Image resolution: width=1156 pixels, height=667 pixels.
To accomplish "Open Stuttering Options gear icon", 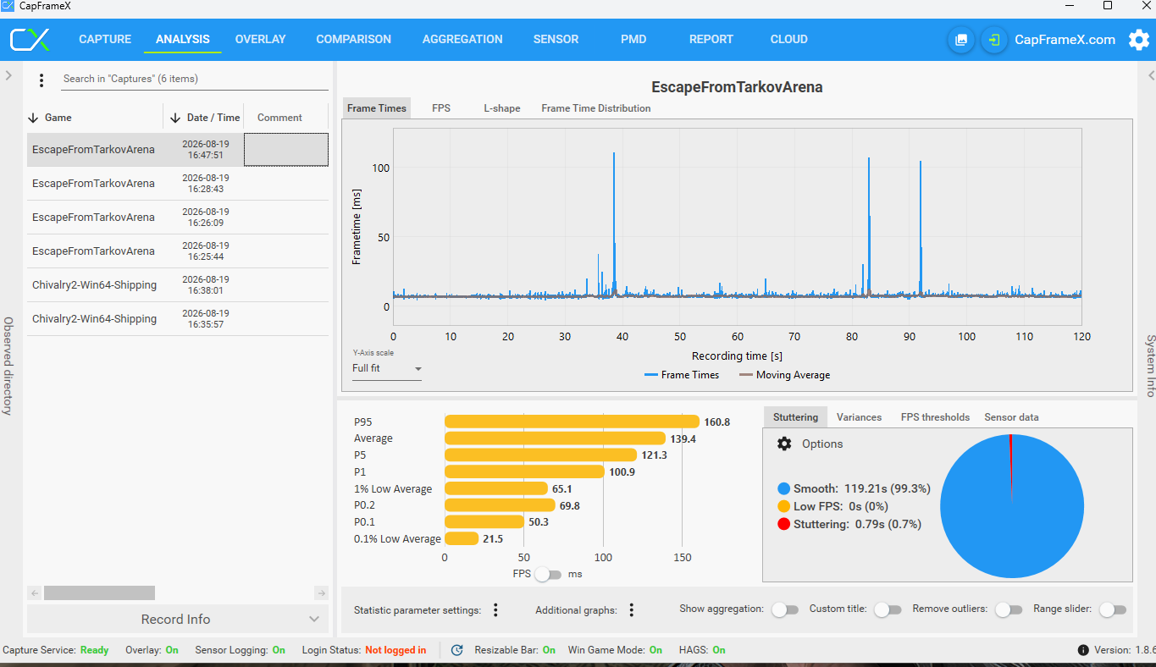I will pos(784,444).
